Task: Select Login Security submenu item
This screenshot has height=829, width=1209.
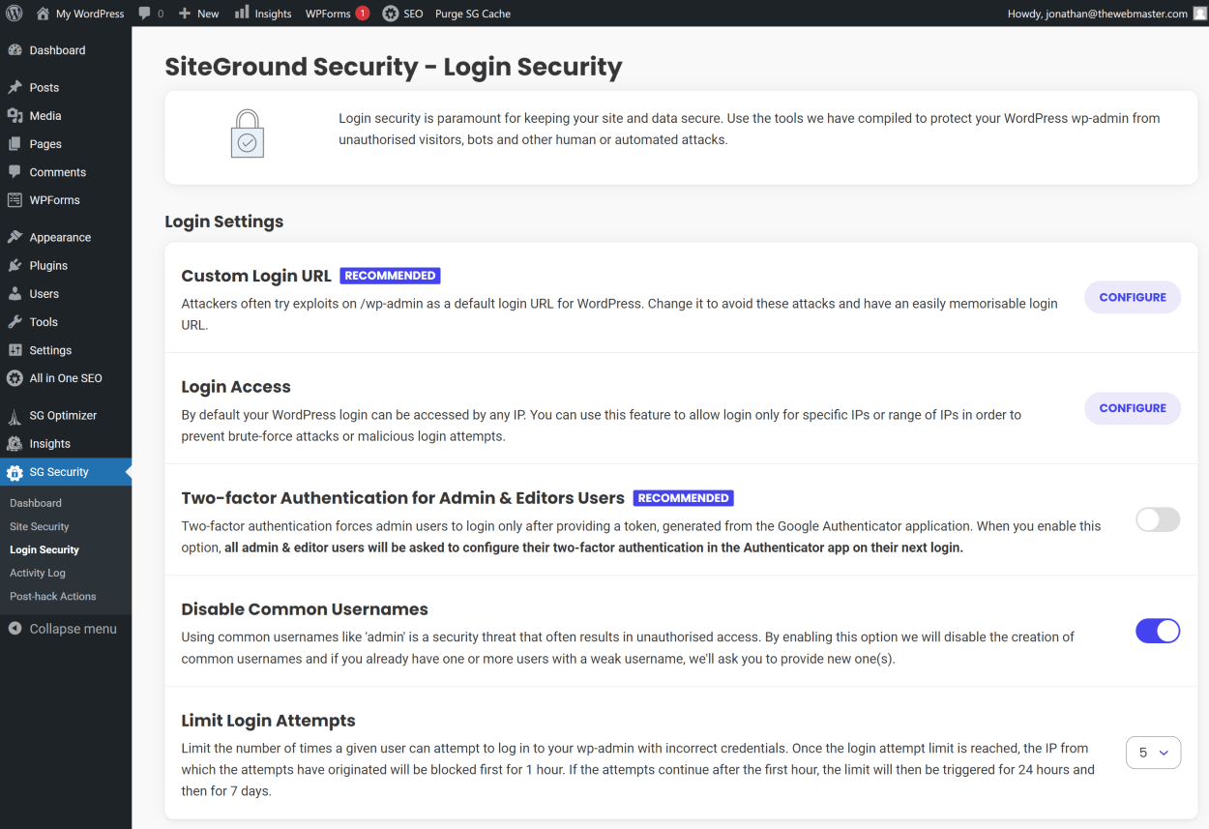Action: [44, 549]
